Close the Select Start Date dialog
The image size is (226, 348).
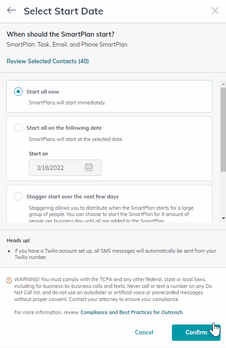pos(215,11)
